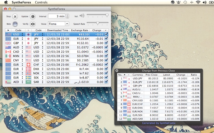Click the Speech Rate slider handle

point(98,23)
